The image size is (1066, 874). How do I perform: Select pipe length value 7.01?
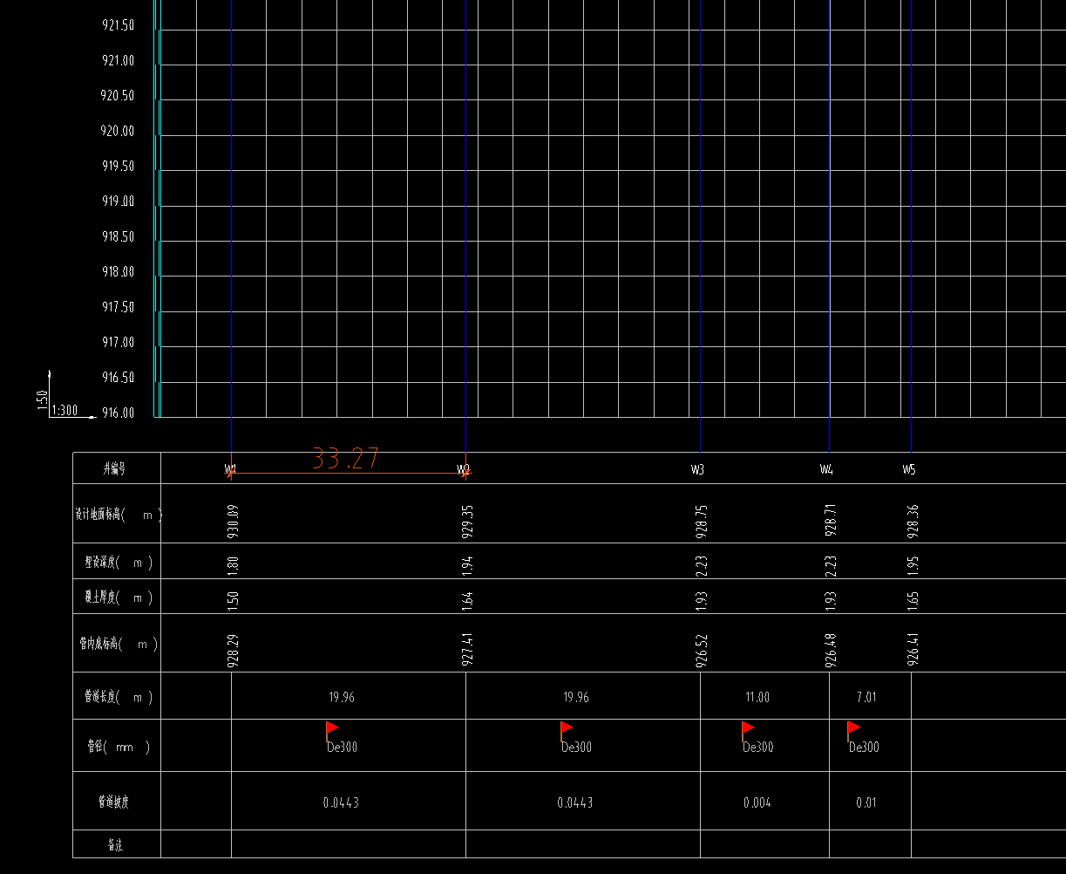[x=866, y=698]
